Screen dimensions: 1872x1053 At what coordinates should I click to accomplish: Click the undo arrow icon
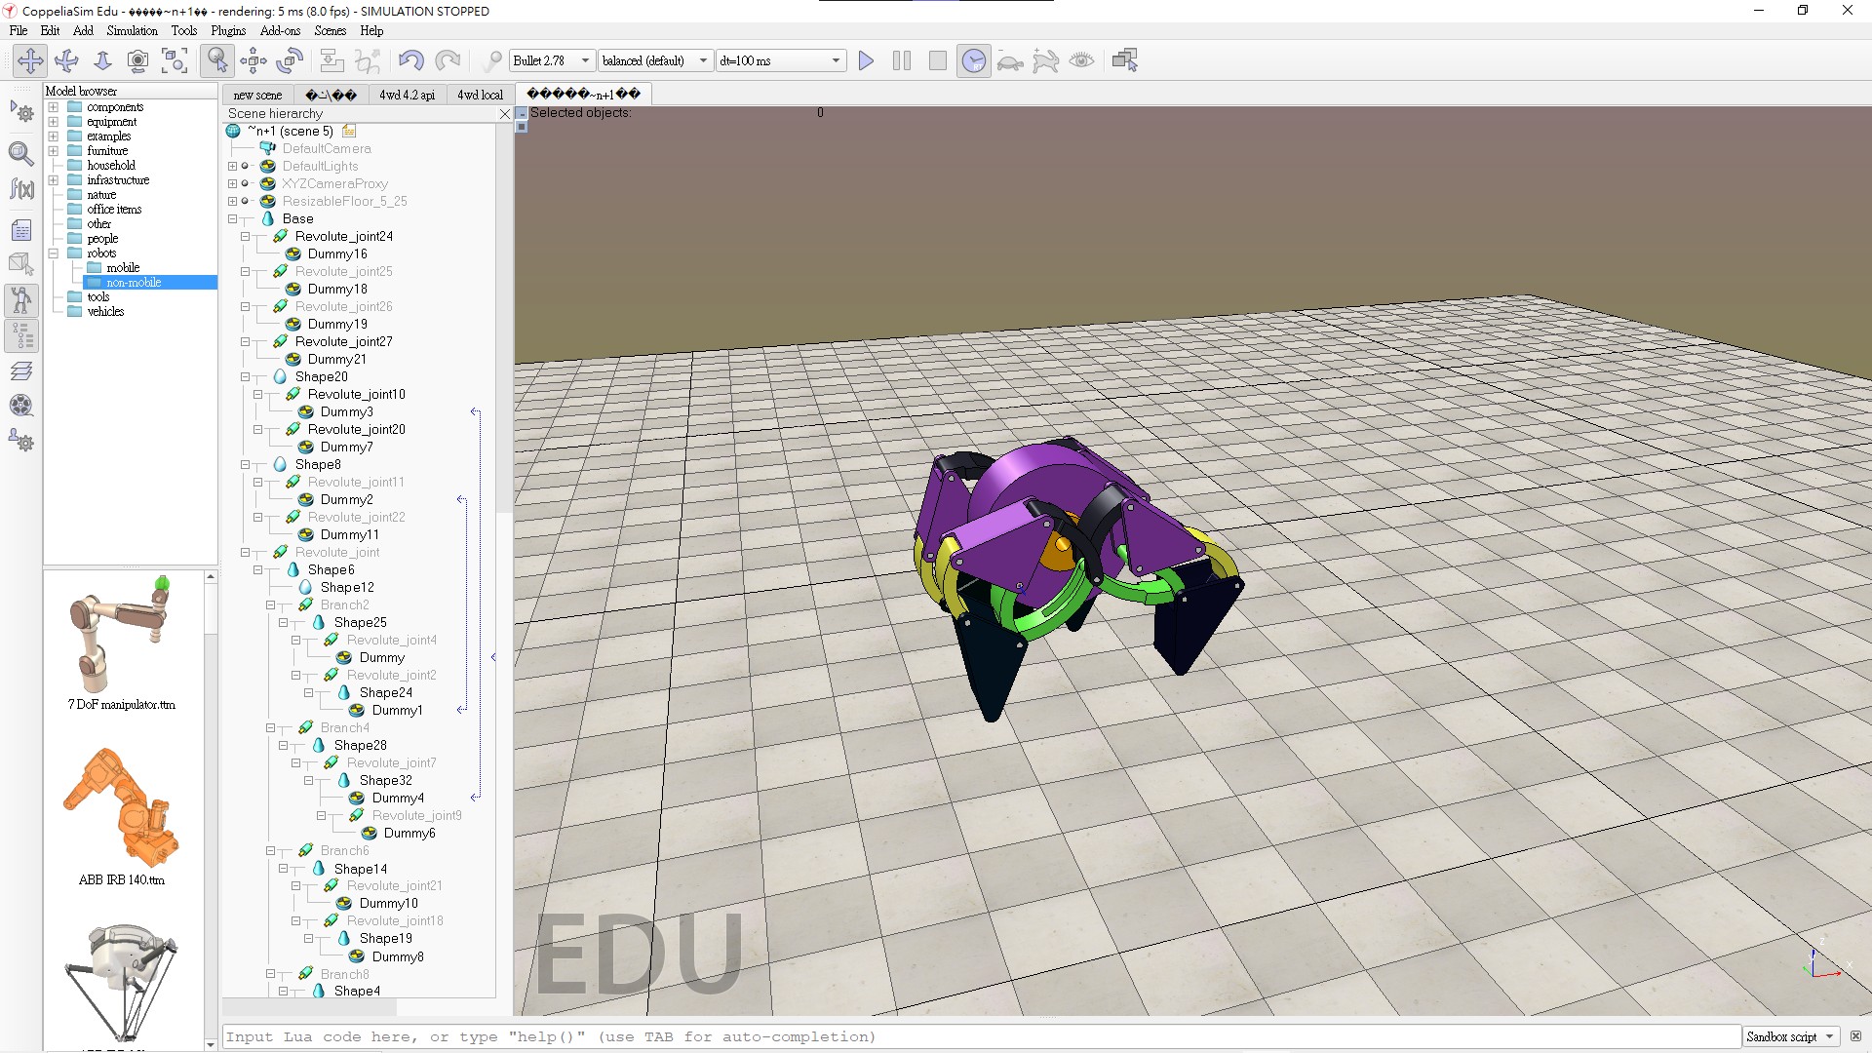pos(410,60)
